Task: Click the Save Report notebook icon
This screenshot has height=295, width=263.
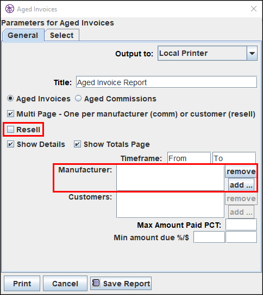Action: pyautogui.click(x=96, y=283)
